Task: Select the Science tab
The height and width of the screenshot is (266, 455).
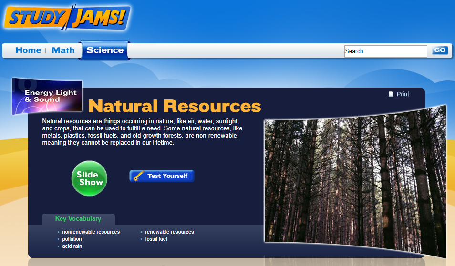Action: (104, 50)
